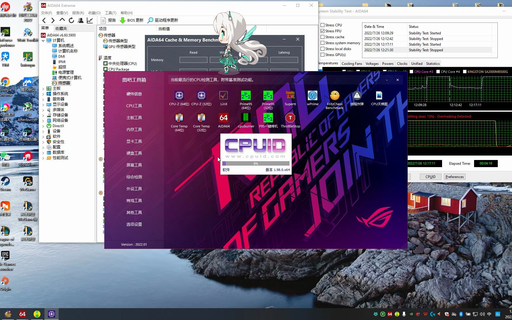
Task: Open 工具(T) menu
Action: pyautogui.click(x=111, y=13)
